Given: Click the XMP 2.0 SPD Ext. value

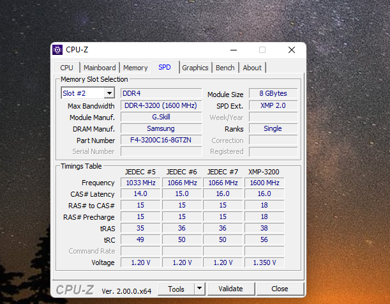Looking at the screenshot, I should click(273, 105).
